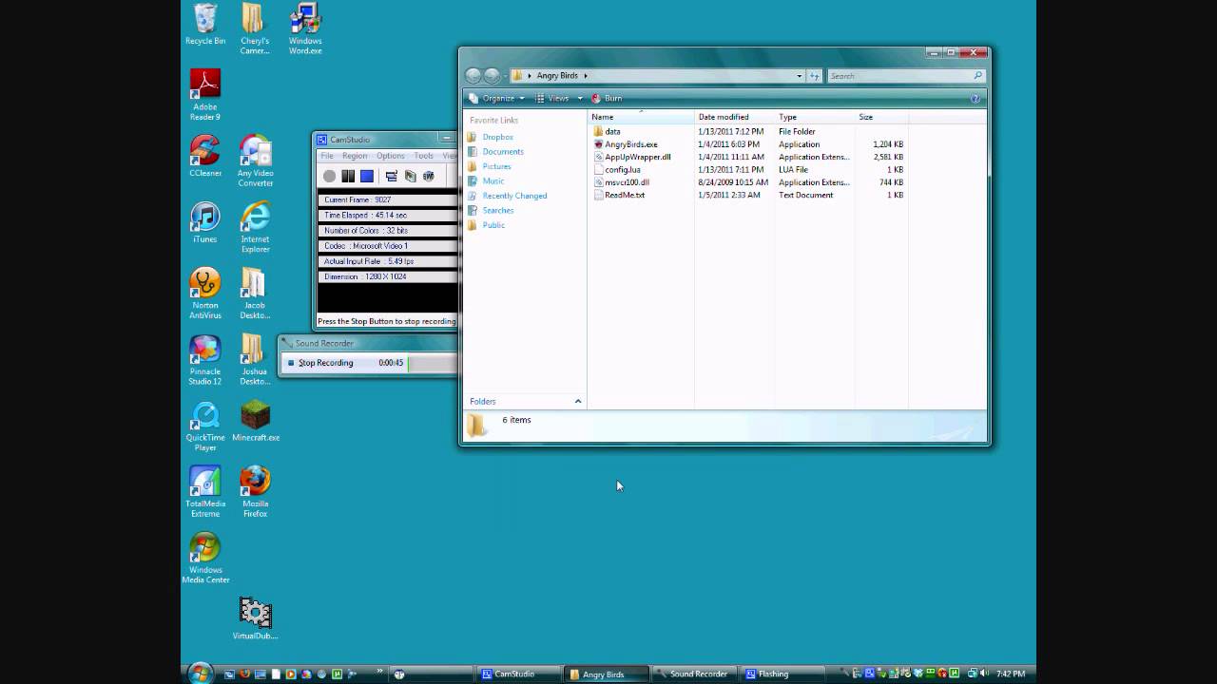Select the Pinnacle Studio 12 desktop icon
This screenshot has height=684, width=1217.
coord(205,360)
